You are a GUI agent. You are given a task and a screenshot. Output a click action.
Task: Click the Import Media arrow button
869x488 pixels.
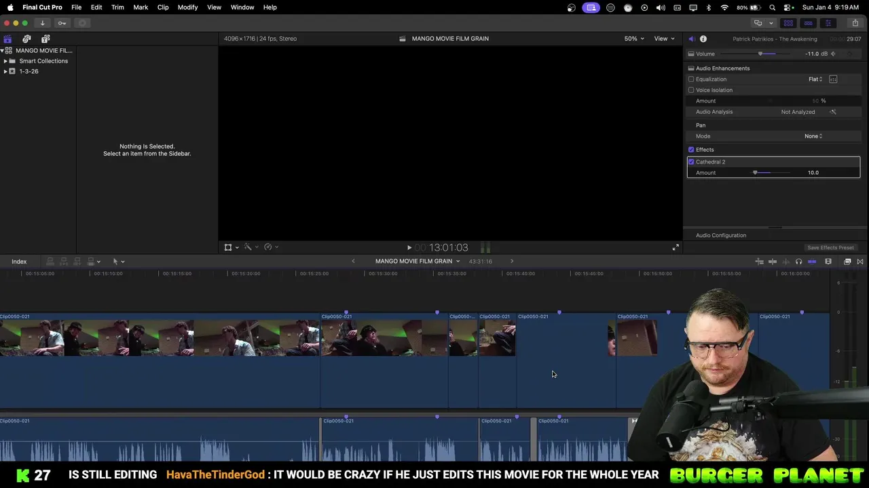point(42,23)
